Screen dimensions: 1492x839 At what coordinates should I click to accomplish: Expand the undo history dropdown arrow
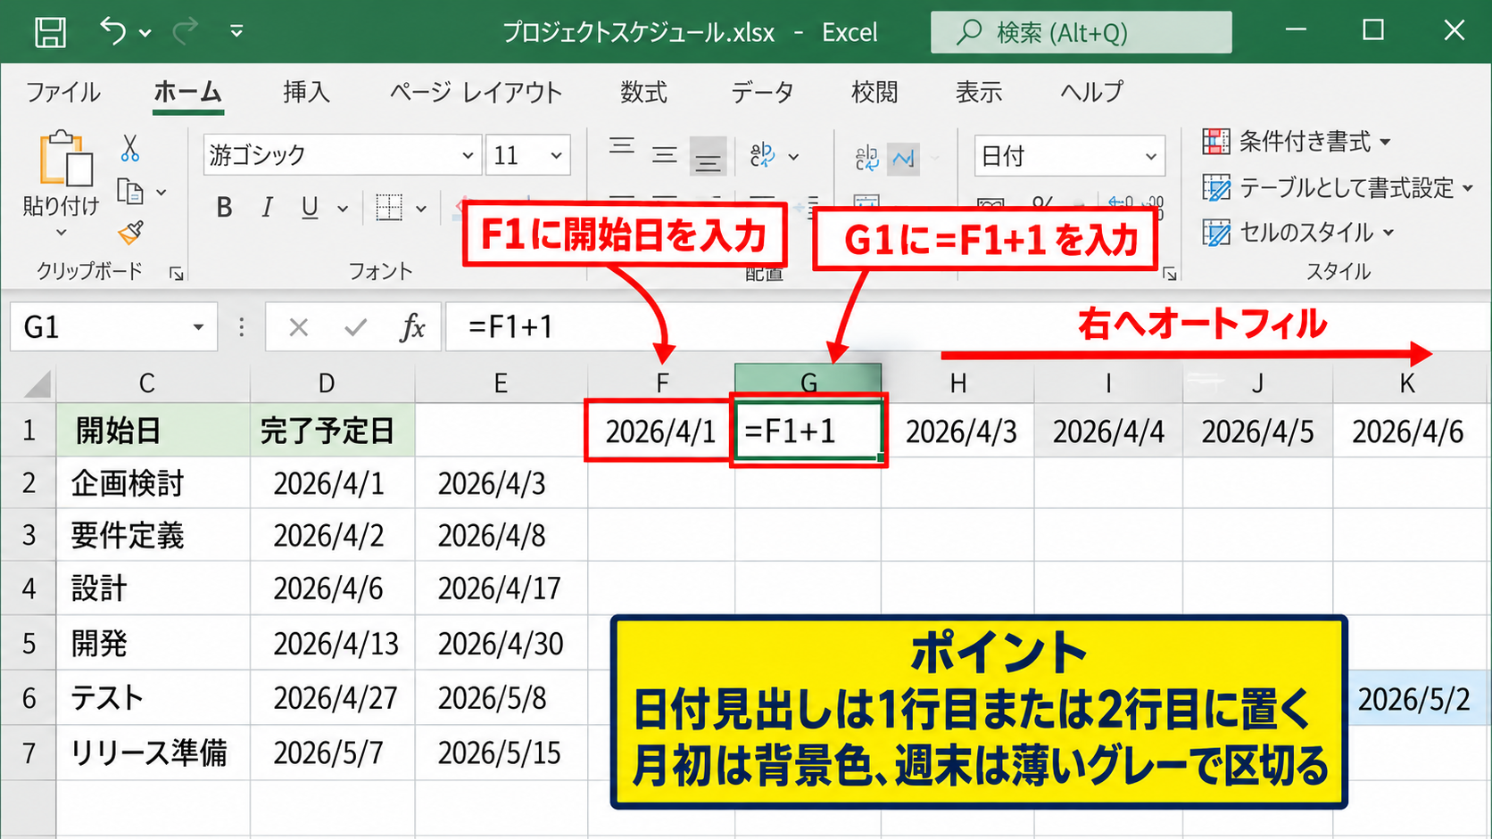(145, 33)
